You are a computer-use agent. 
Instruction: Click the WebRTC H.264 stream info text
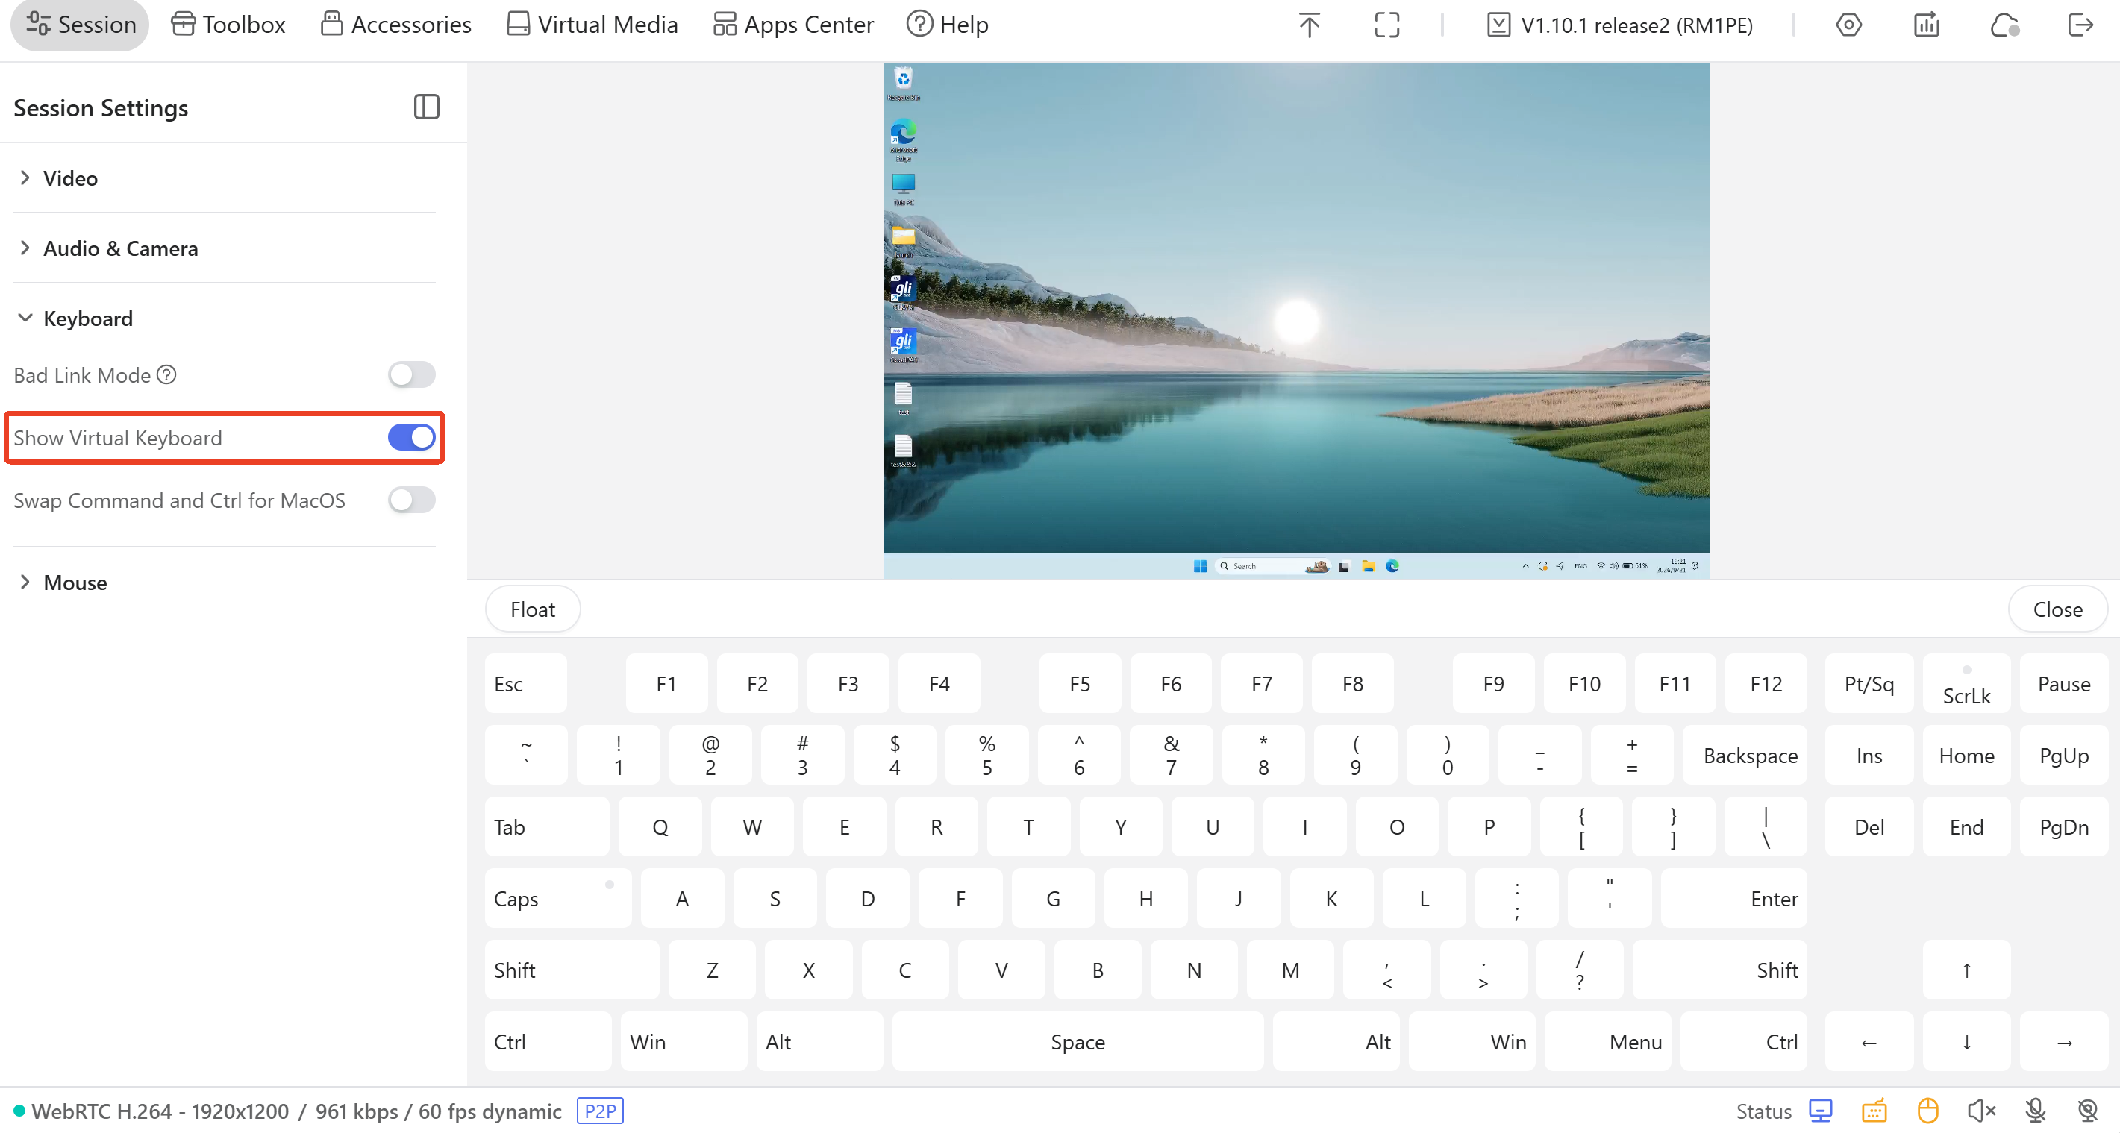click(296, 1111)
